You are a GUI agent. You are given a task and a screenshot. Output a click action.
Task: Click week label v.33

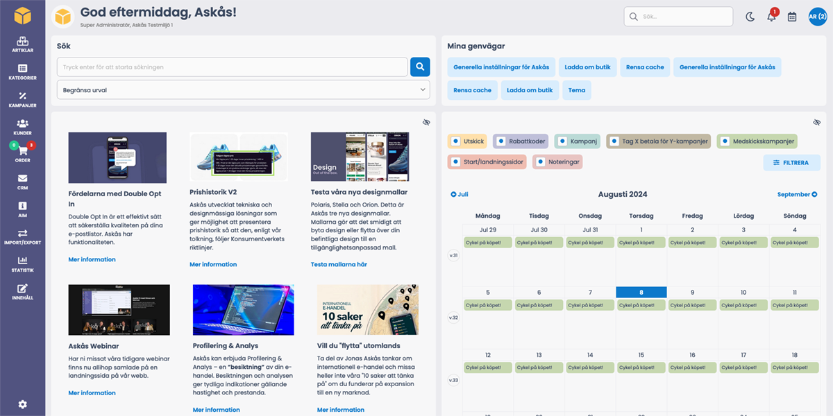[x=453, y=380]
